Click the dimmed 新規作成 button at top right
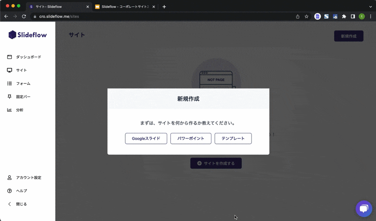 tap(349, 36)
